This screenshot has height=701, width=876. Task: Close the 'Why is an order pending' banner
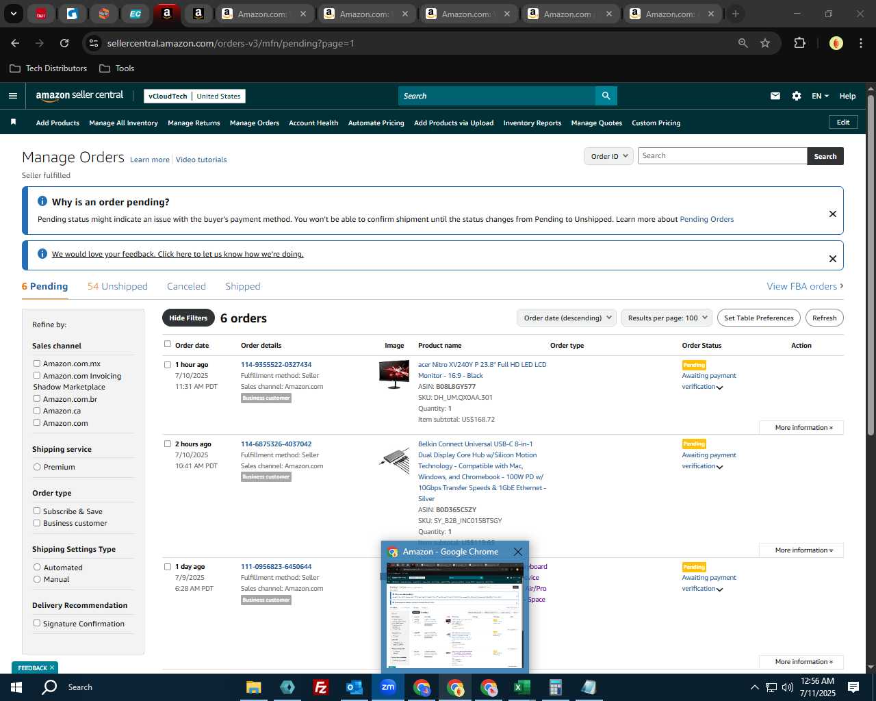point(833,214)
